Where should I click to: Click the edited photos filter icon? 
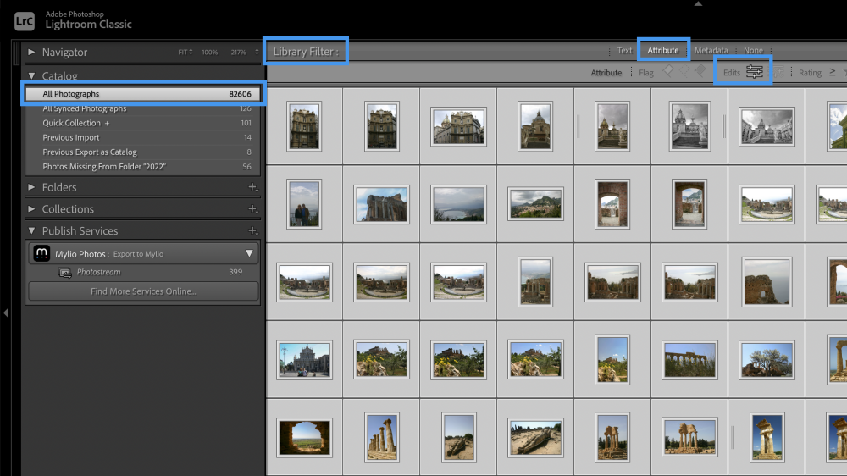click(755, 73)
